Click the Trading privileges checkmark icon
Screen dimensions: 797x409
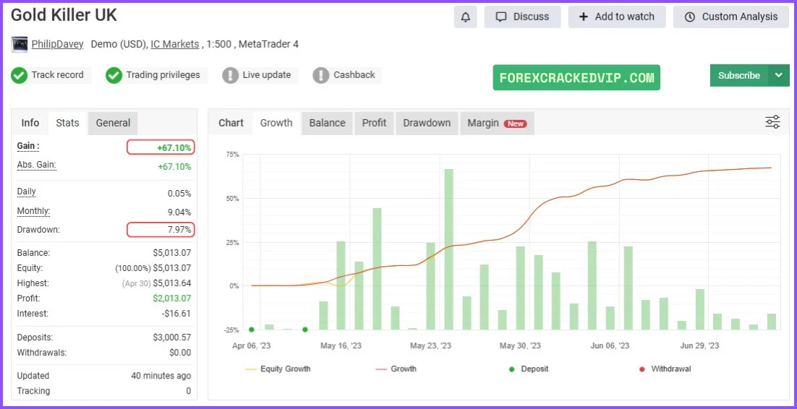click(114, 75)
